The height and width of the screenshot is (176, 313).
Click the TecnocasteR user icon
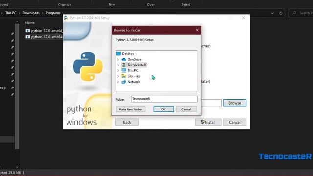(124, 65)
